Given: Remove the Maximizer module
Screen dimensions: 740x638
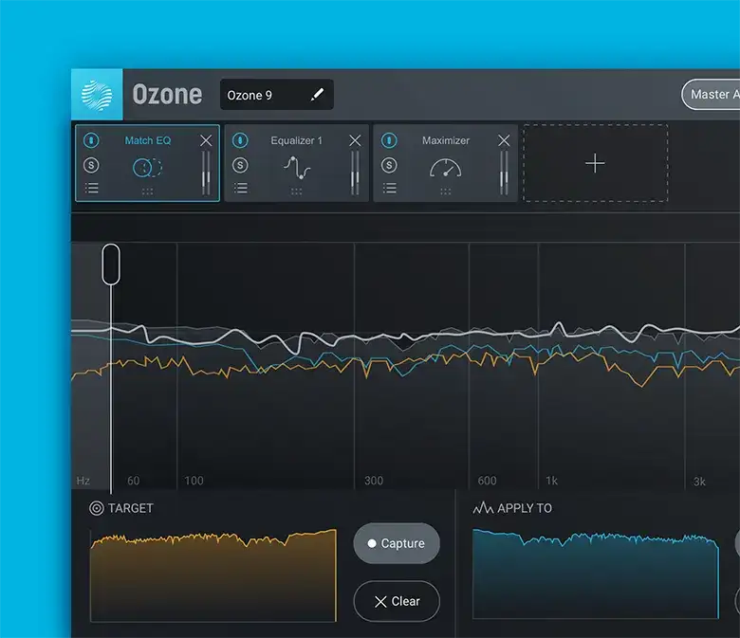Looking at the screenshot, I should (x=504, y=140).
